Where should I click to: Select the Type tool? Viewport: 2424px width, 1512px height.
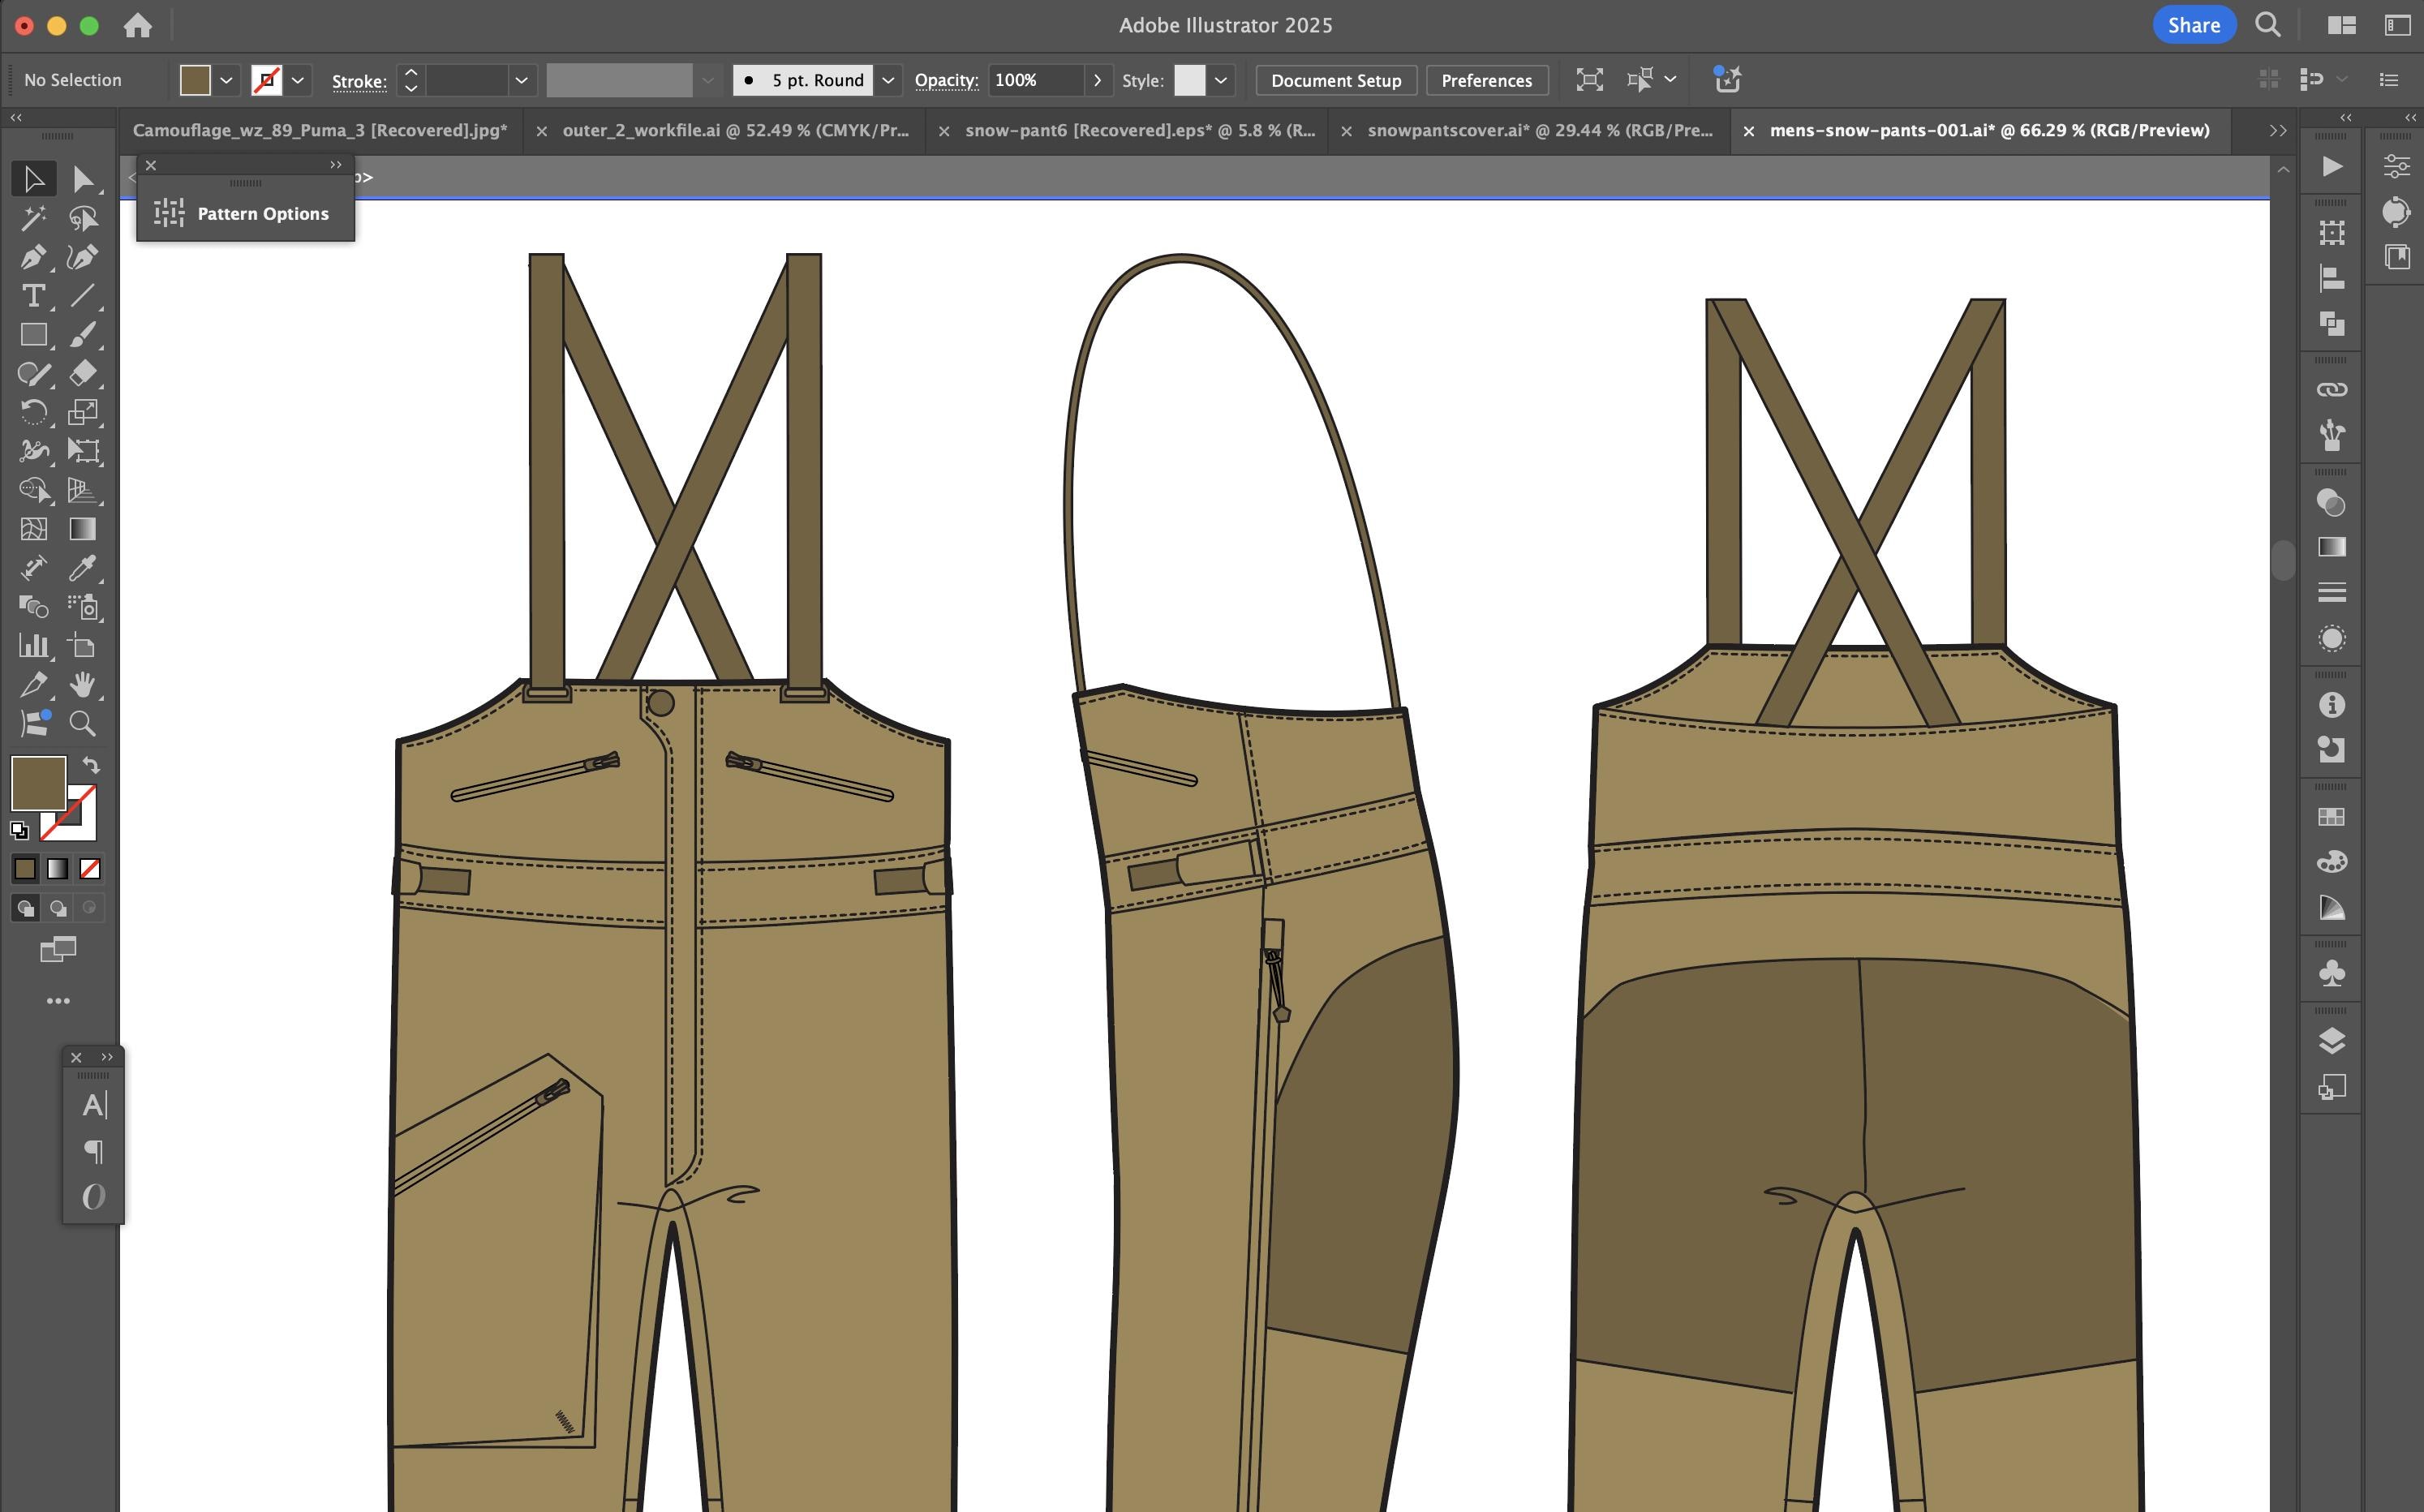(x=33, y=296)
